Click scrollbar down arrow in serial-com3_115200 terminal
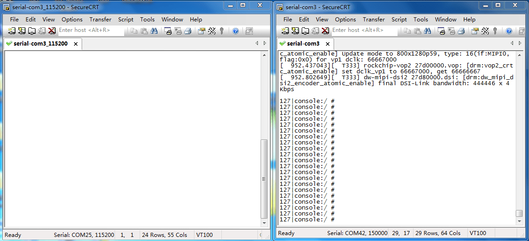 (x=264, y=223)
